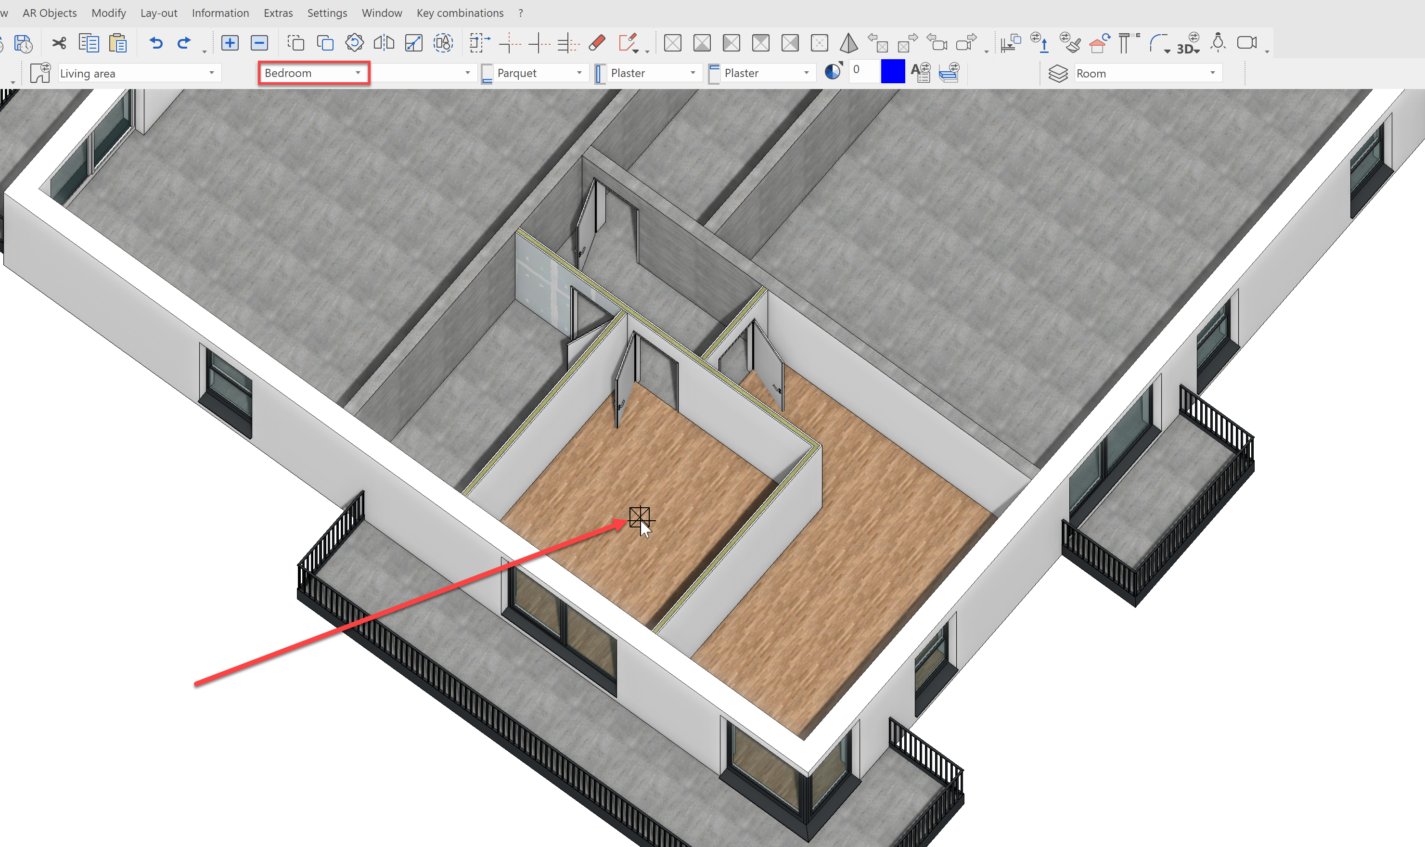Image resolution: width=1425 pixels, height=847 pixels.
Task: Open the Lay-out menu
Action: point(159,13)
